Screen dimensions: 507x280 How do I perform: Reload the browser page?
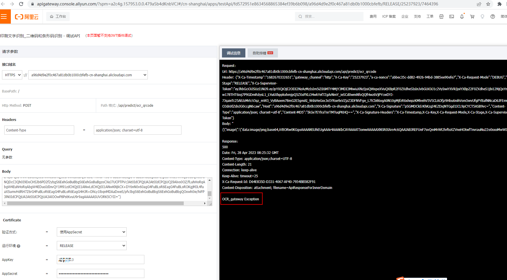(21, 4)
